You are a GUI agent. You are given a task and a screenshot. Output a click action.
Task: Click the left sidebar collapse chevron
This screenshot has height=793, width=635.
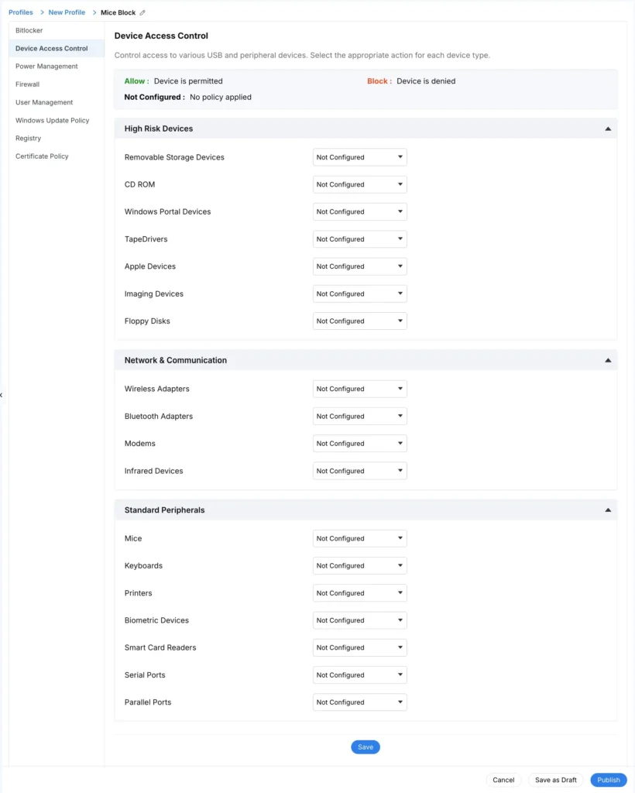[x=2, y=395]
